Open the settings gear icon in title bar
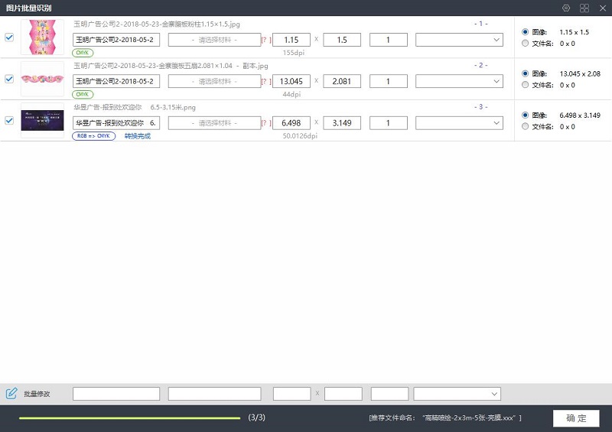Image resolution: width=612 pixels, height=432 pixels. [x=566, y=8]
